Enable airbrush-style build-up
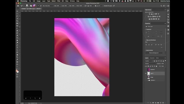 tap(85, 6)
